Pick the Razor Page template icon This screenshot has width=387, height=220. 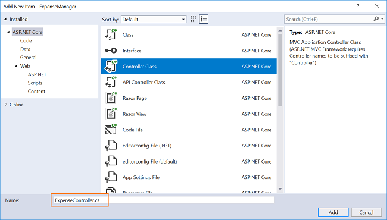tap(111, 98)
